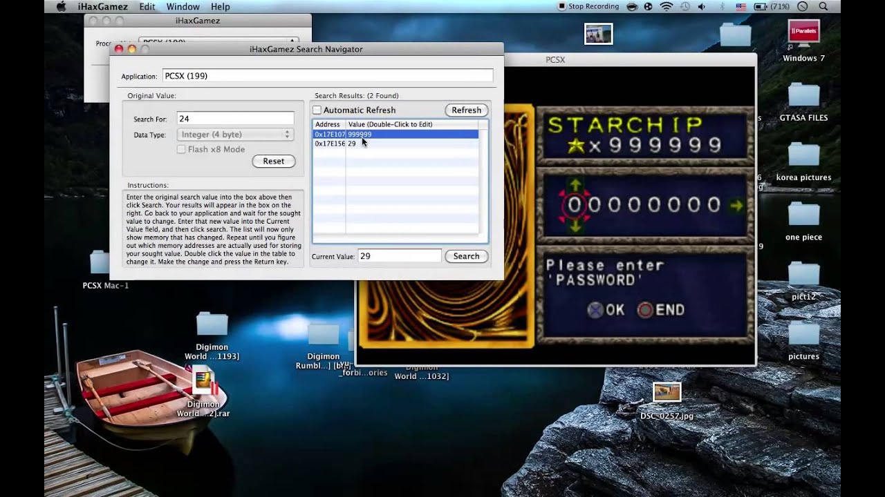
Task: Click Stop Recording in the menu bar
Action: pos(588,6)
